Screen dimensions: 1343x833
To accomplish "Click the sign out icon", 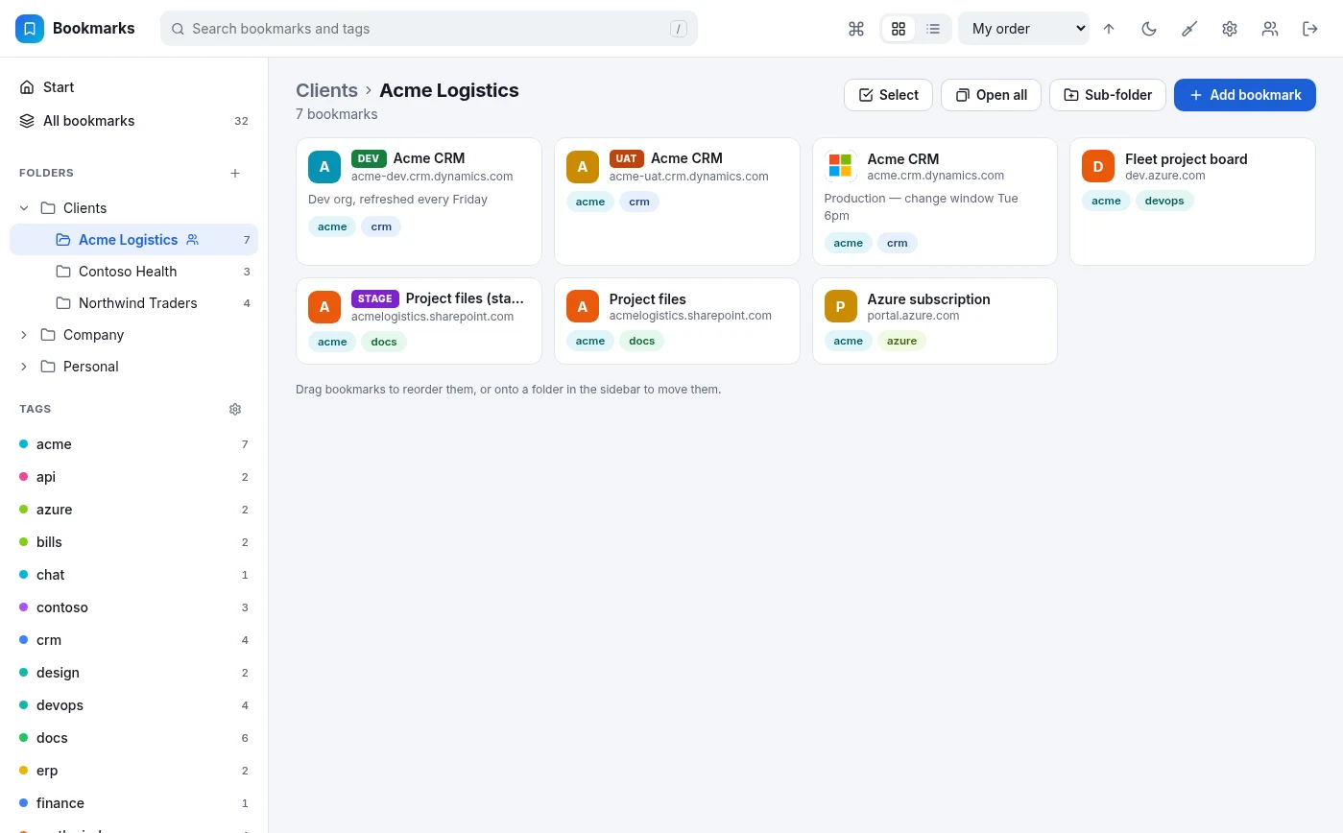I will coord(1310,29).
